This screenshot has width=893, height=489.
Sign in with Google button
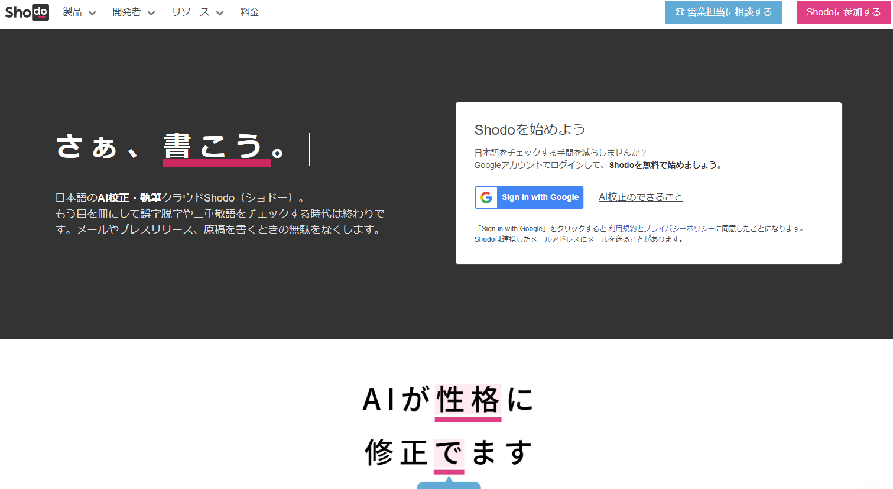(529, 197)
